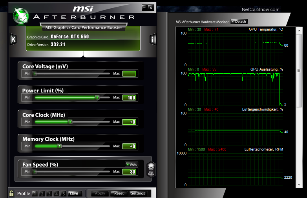307x198 pixels.
Task: Click the Max : 99 GPU usage reading
Action: [x=209, y=69]
